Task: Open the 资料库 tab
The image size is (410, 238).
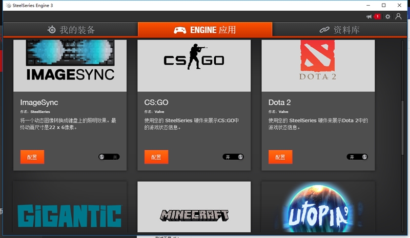Action: point(339,30)
